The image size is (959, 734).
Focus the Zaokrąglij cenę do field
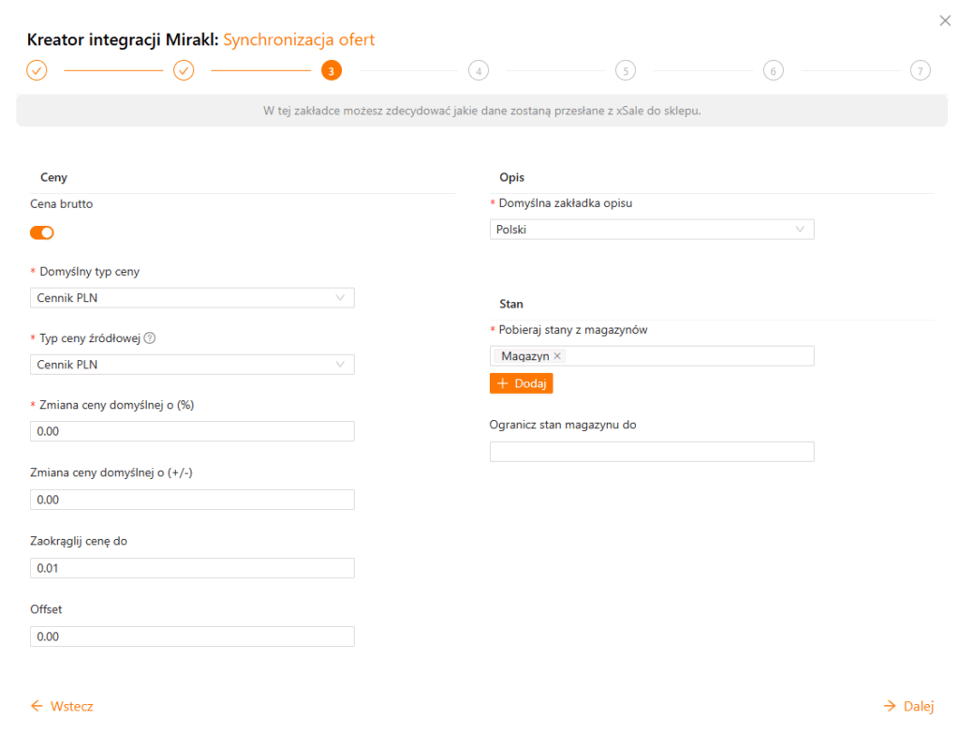192,568
